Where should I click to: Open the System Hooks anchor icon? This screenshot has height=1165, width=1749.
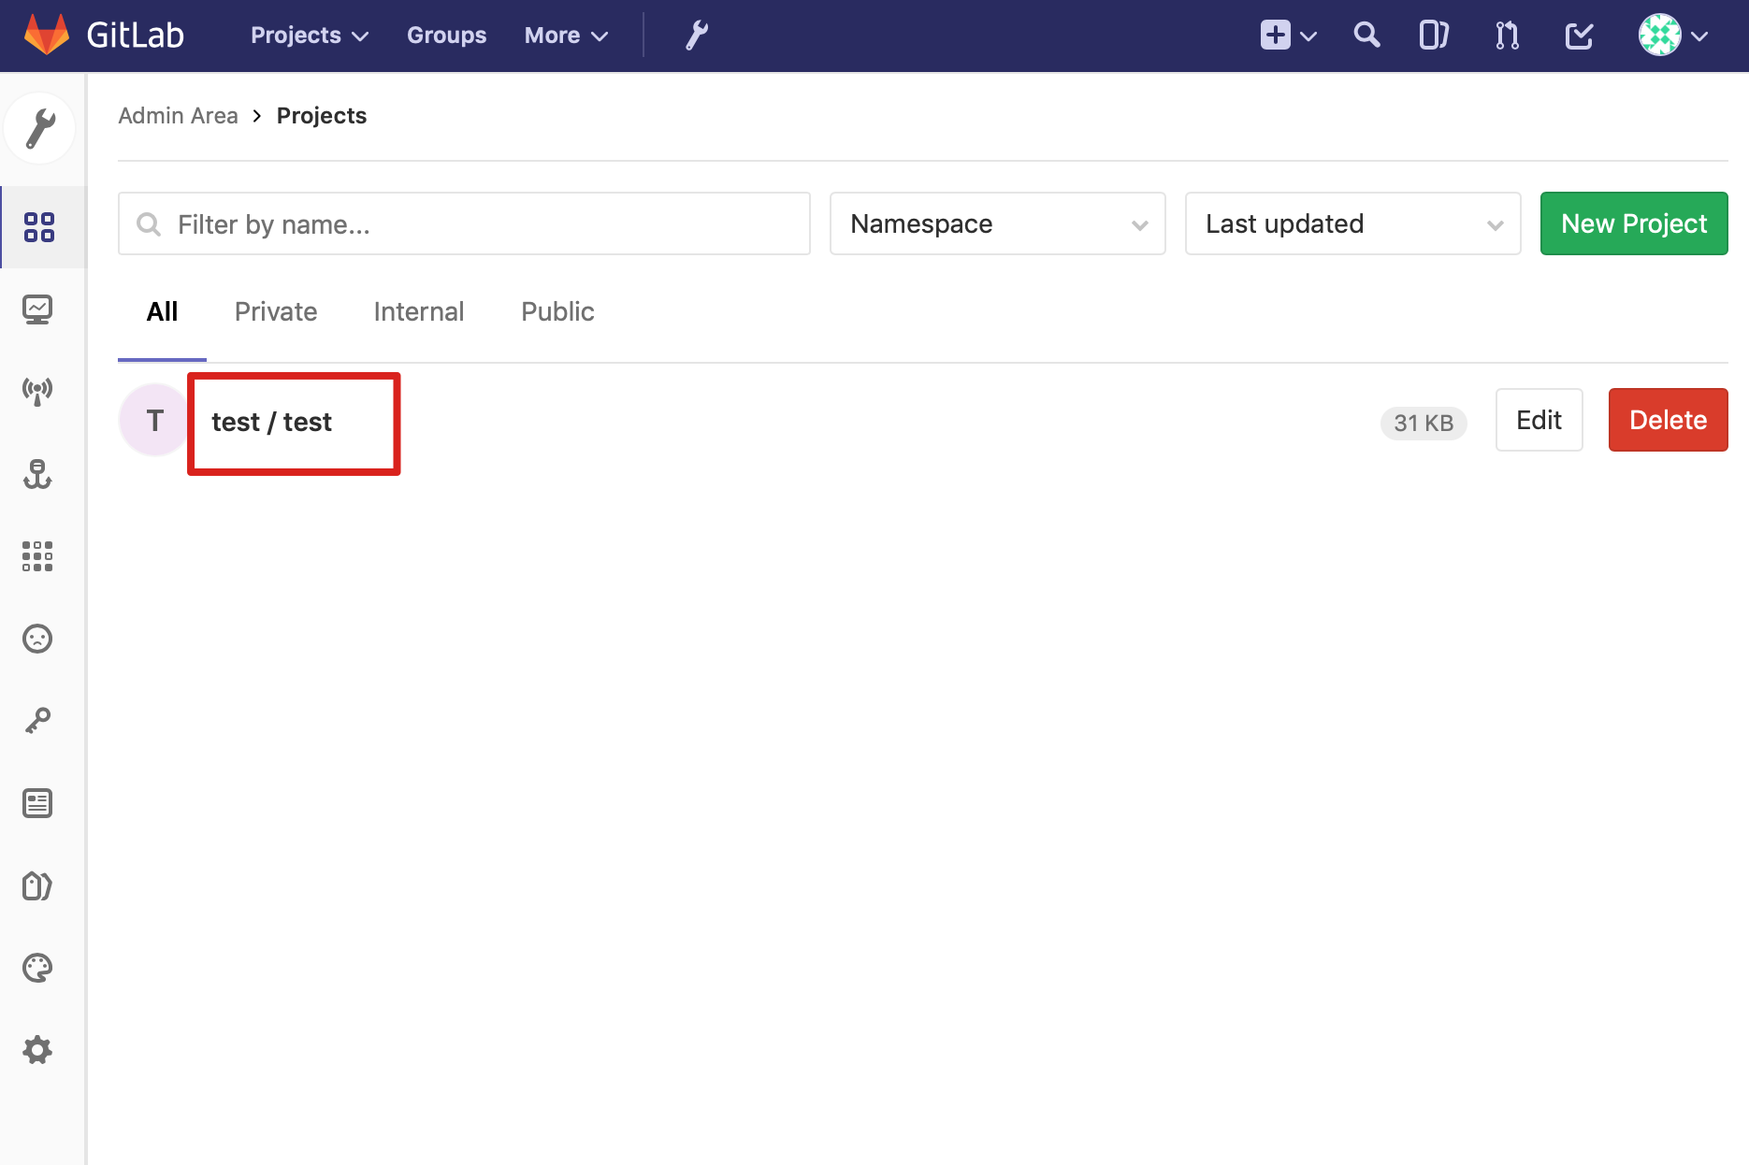tap(37, 474)
